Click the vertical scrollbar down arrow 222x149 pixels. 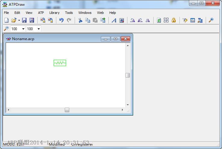click(128, 105)
